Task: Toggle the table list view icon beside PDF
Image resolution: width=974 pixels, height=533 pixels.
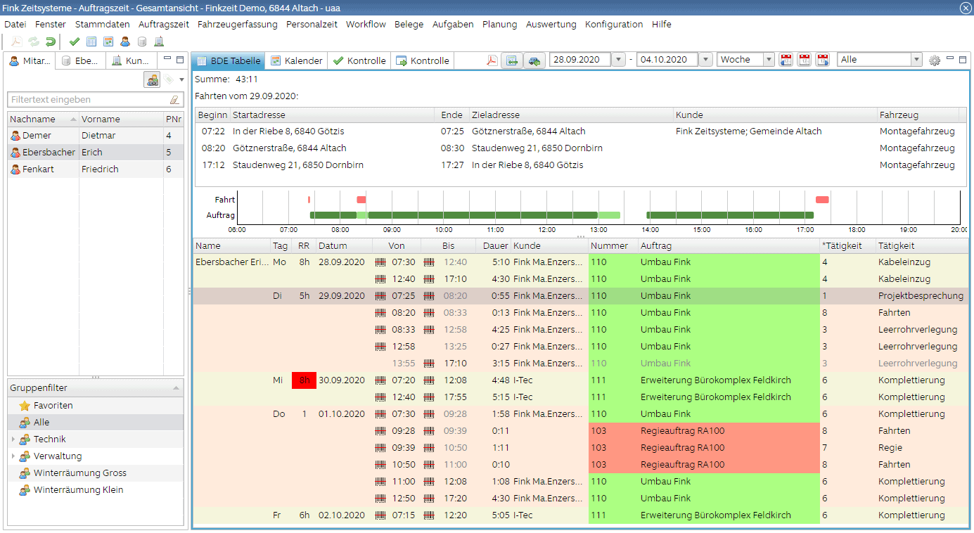Action: tap(512, 60)
